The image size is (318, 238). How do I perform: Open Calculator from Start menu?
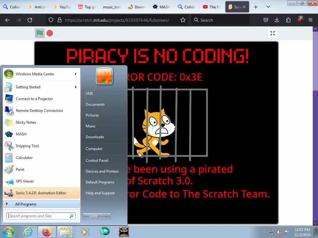point(42,158)
